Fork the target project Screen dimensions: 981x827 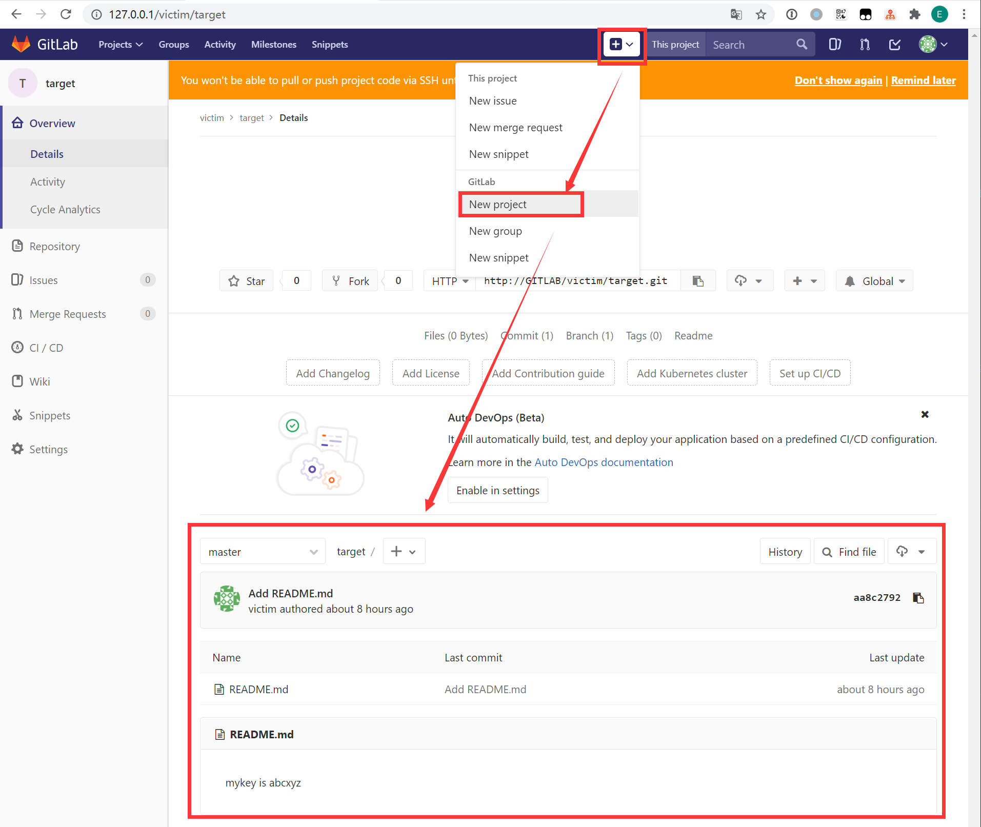tap(350, 281)
